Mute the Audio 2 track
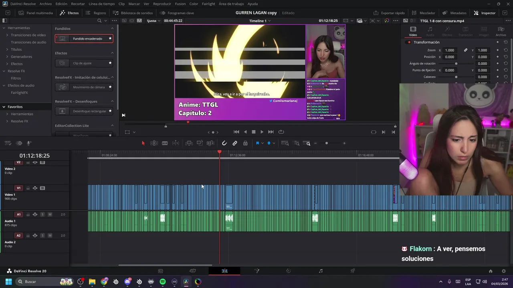 coord(50,236)
